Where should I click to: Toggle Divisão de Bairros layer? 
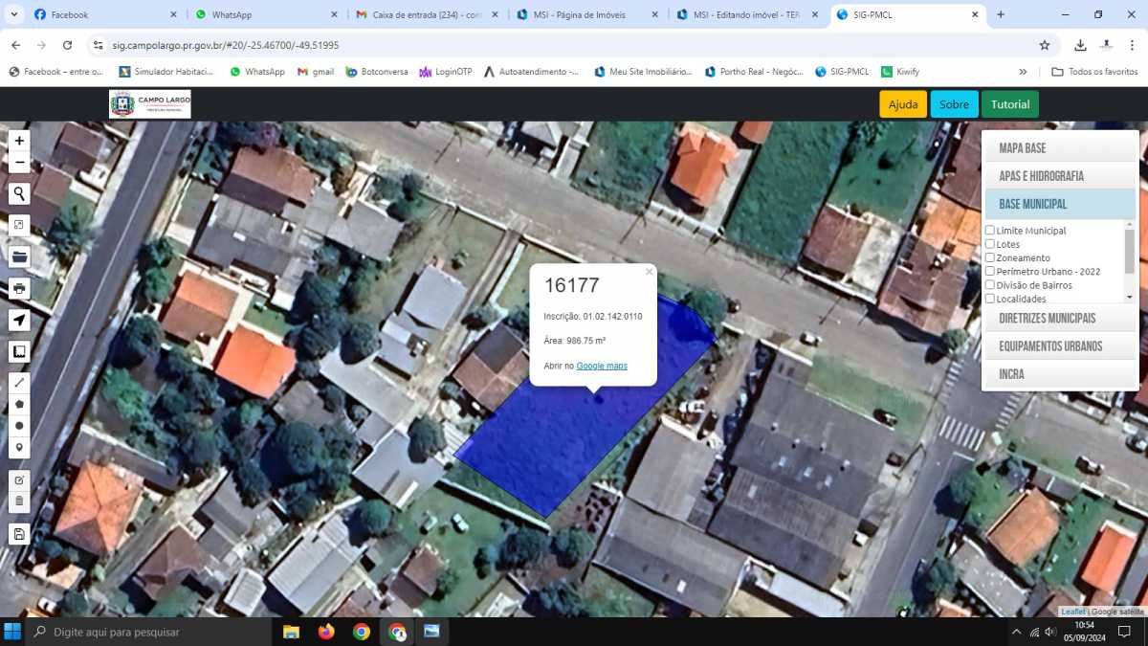click(x=990, y=285)
